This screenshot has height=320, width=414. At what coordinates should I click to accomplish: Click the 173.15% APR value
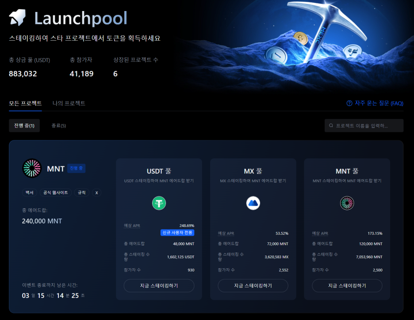click(375, 233)
